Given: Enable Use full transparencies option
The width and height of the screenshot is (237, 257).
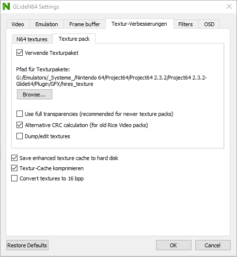Looking at the screenshot, I should click(19, 114).
